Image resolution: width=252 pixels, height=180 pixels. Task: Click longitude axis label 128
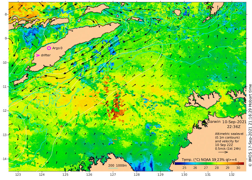point(137,175)
